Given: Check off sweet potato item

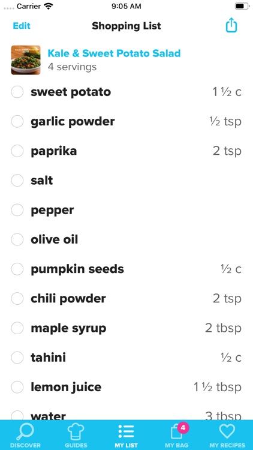Looking at the screenshot, I should point(17,92).
